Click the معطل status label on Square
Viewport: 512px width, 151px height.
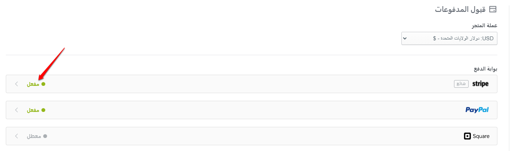34,136
